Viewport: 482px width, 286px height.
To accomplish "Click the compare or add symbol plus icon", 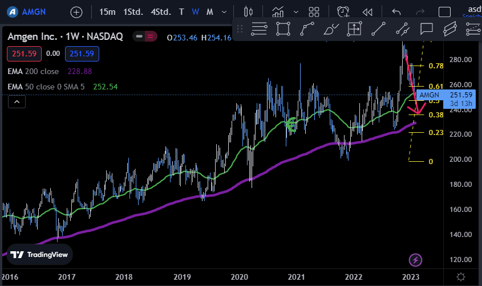I will tap(76, 13).
